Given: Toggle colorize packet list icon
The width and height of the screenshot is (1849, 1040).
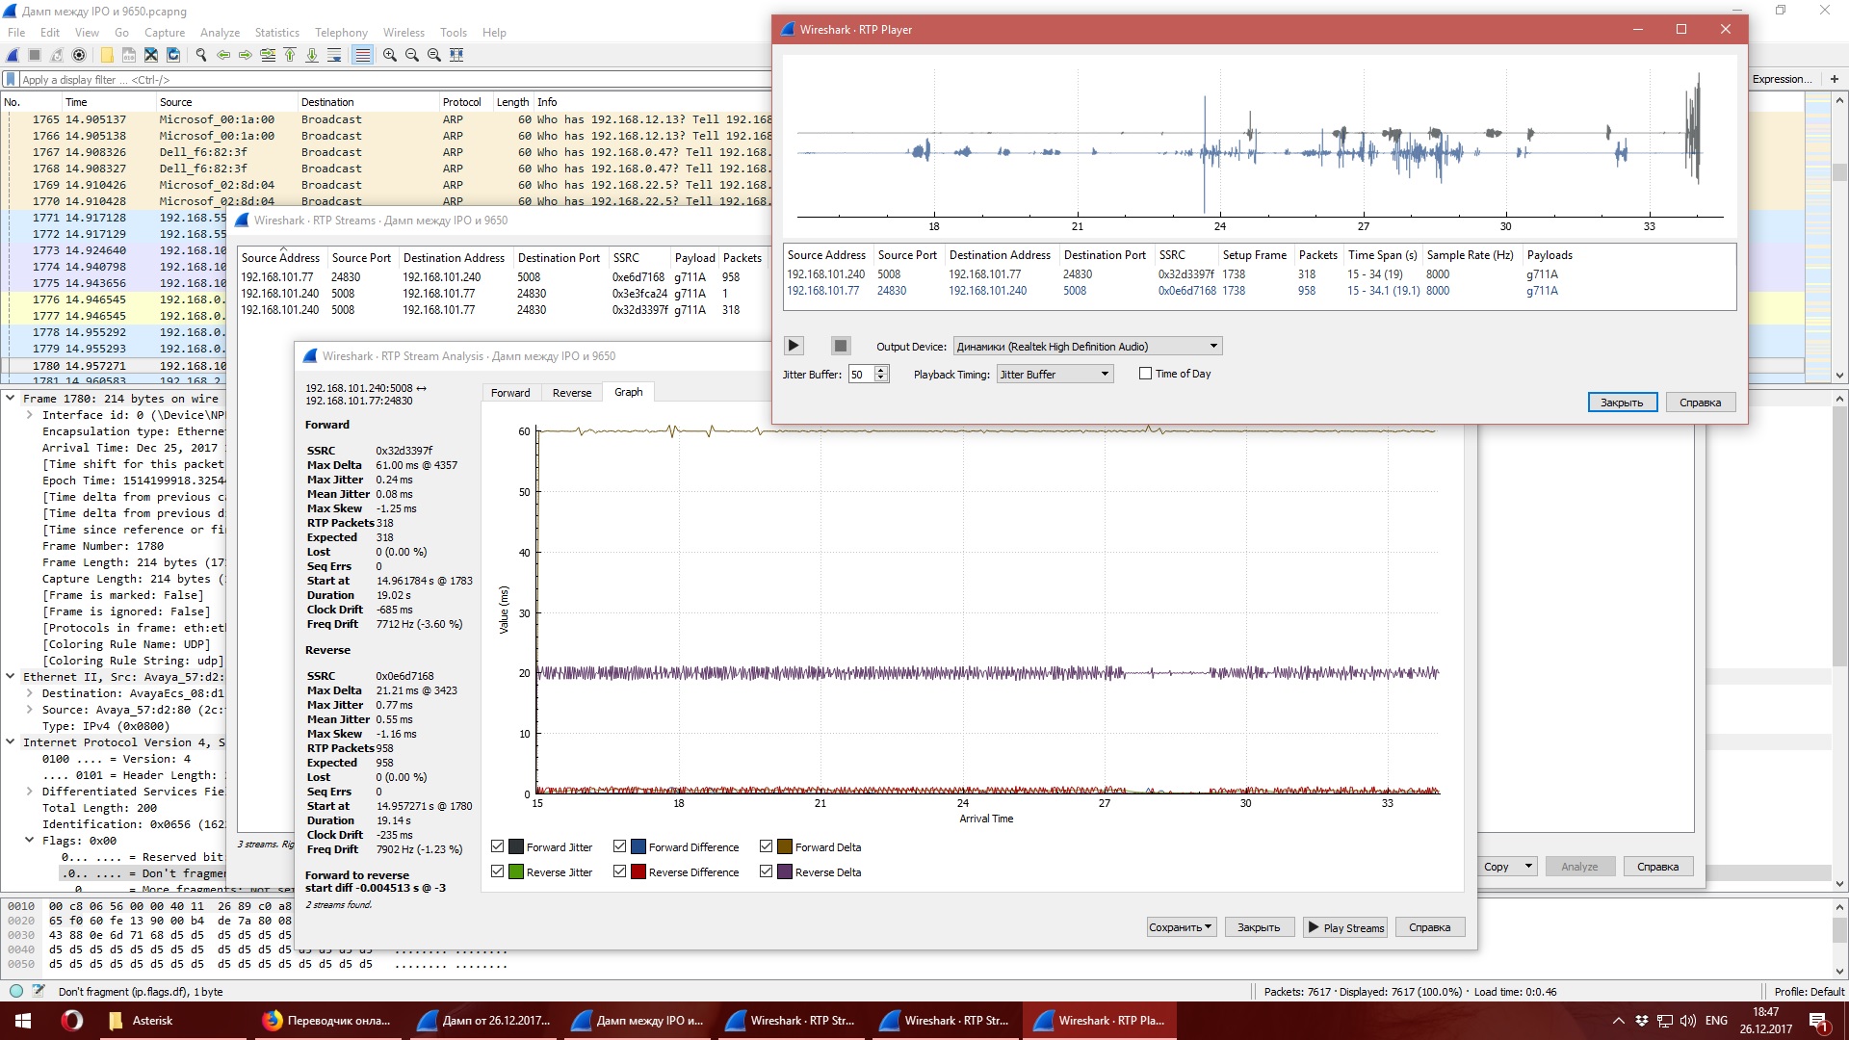Looking at the screenshot, I should [x=362, y=55].
